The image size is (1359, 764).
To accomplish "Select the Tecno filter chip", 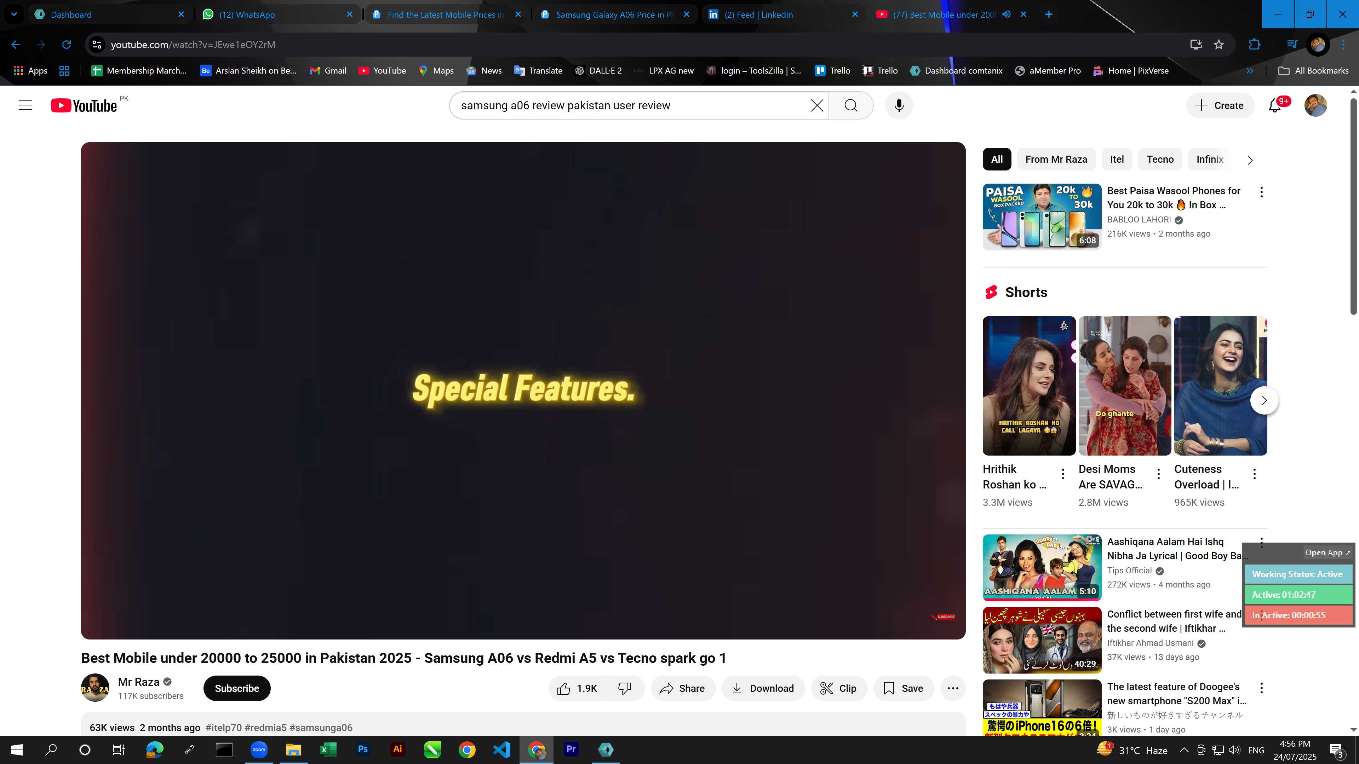I will click(1160, 159).
